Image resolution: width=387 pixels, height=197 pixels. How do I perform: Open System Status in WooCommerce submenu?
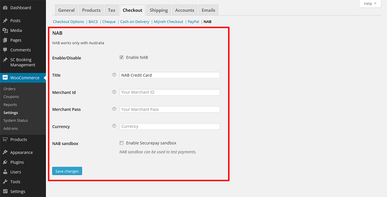[x=15, y=120]
